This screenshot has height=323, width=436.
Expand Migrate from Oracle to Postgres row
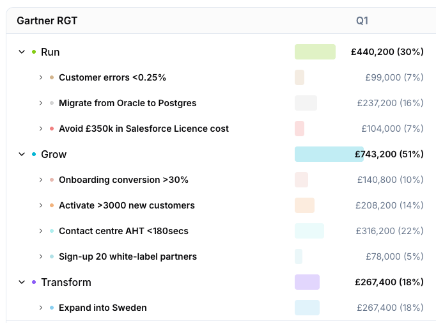point(41,103)
